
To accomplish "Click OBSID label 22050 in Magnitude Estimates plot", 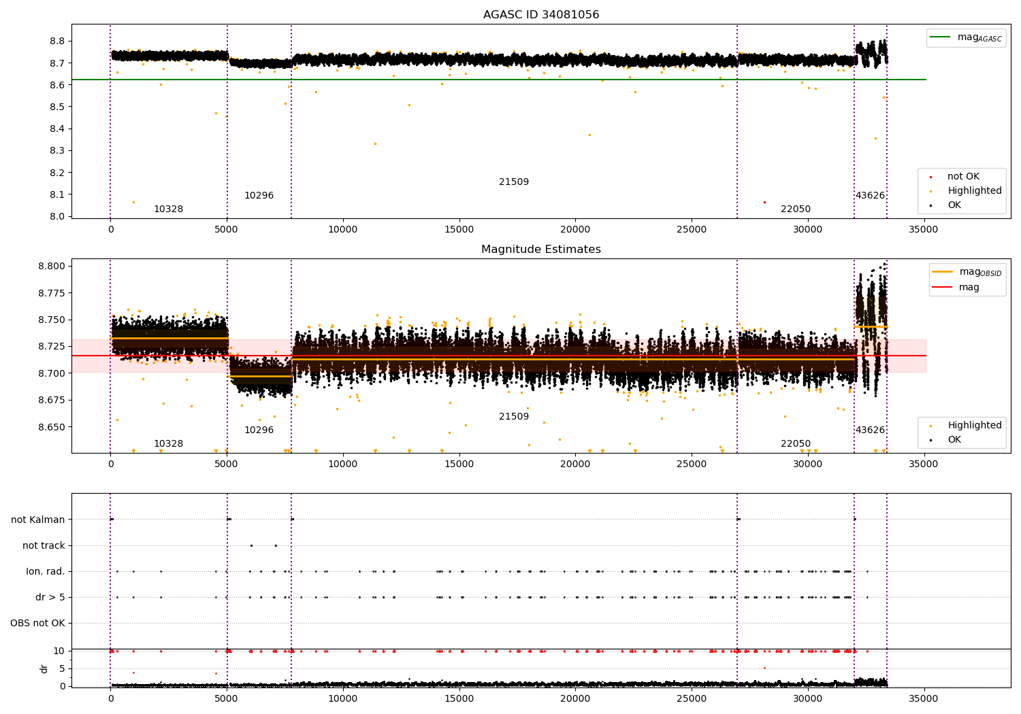I will (796, 444).
